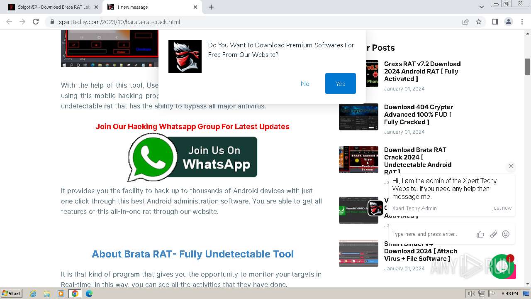The width and height of the screenshot is (531, 299).
Task: Open File Explorer from the taskbar
Action: [47, 294]
